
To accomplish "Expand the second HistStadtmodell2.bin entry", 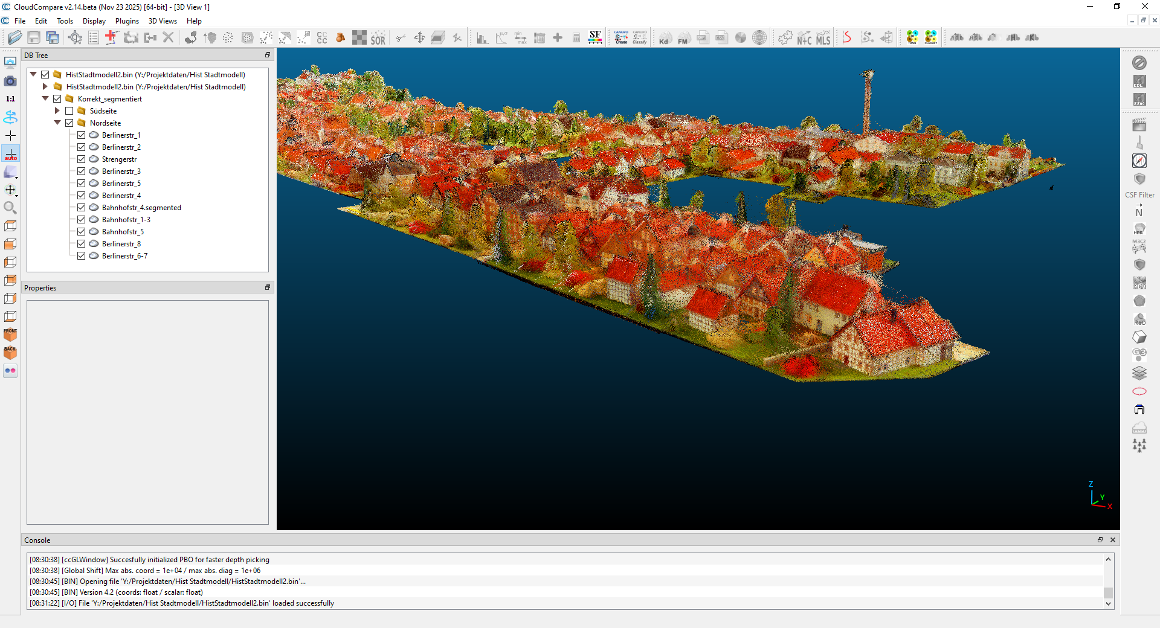I will pos(45,87).
